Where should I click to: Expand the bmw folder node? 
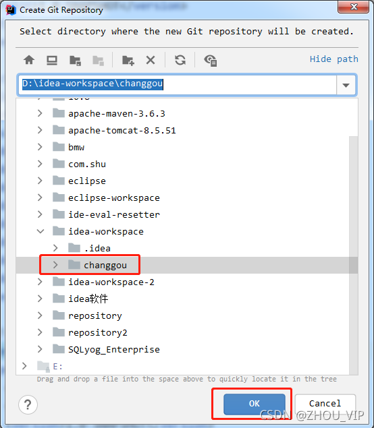(40, 147)
